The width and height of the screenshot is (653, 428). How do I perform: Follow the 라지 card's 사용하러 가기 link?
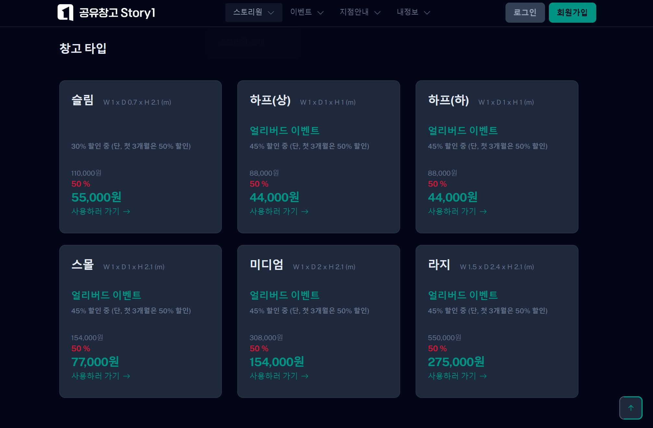(452, 376)
